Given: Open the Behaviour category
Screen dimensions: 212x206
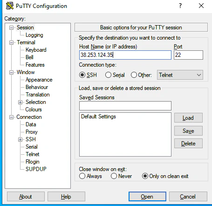Looking at the screenshot, I should [37, 87].
